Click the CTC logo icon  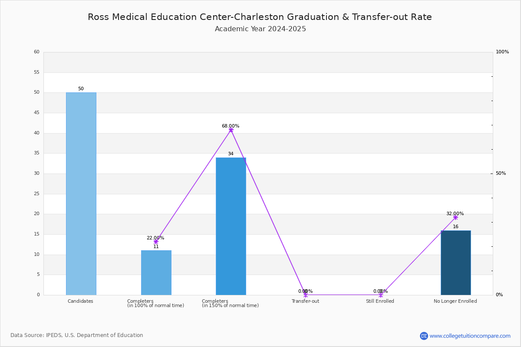424,336
